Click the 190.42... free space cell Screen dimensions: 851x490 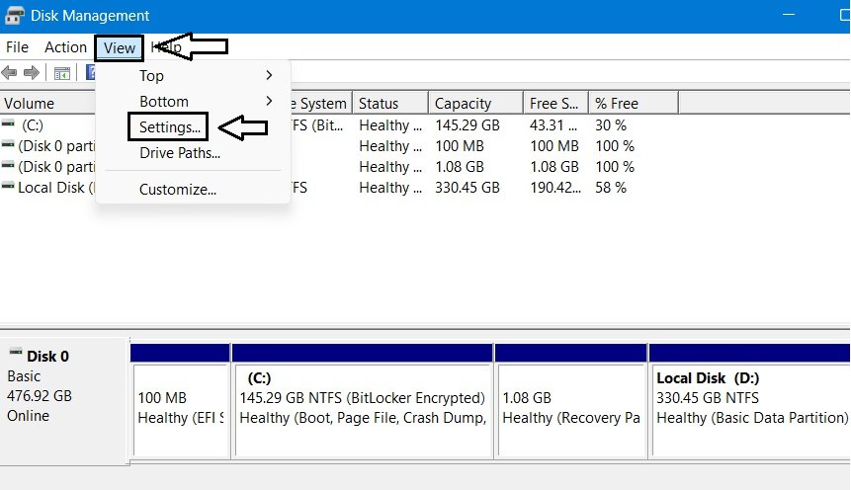point(555,188)
